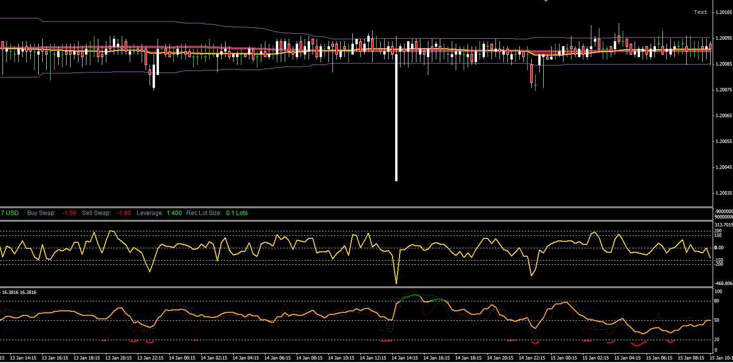Click the "14 Jan 06:15" time label
The height and width of the screenshot is (363, 733).
278,358
